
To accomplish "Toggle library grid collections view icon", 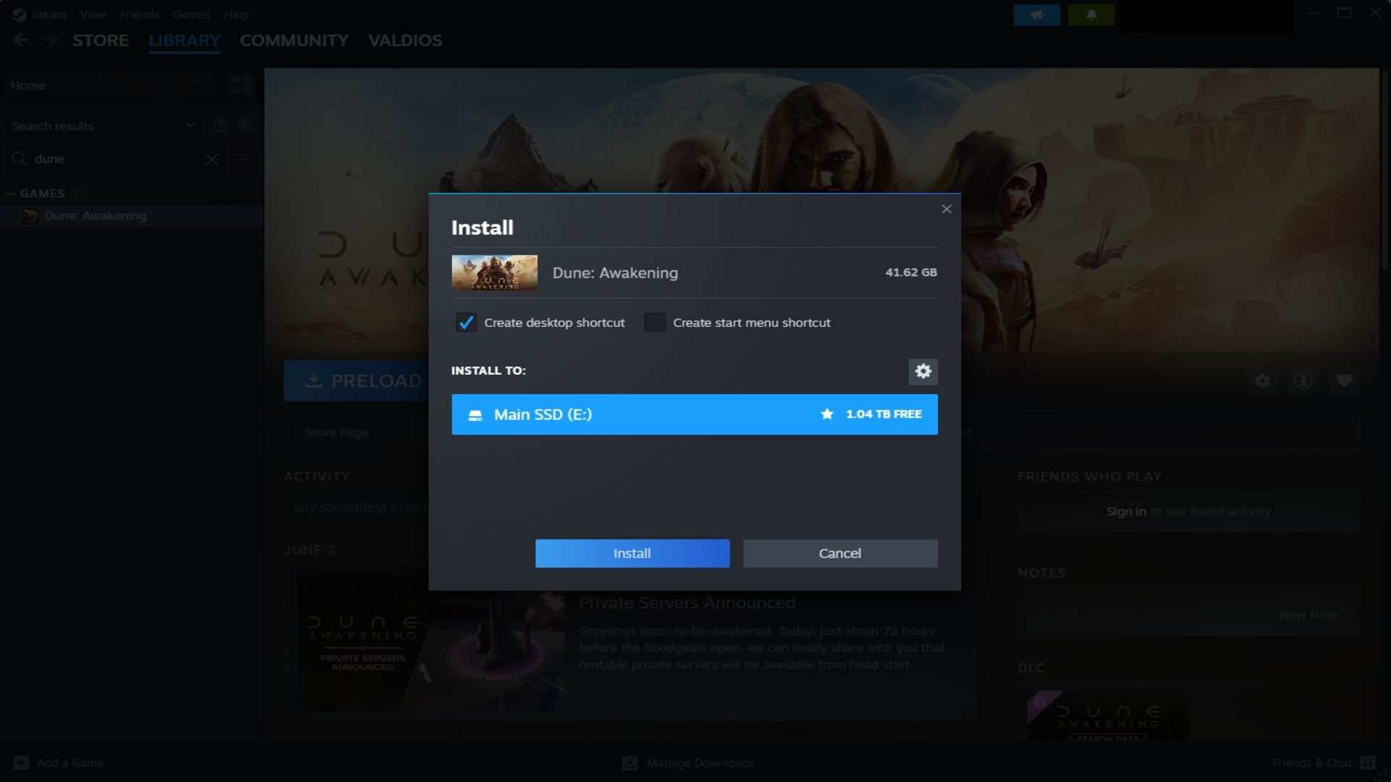I will click(x=241, y=85).
